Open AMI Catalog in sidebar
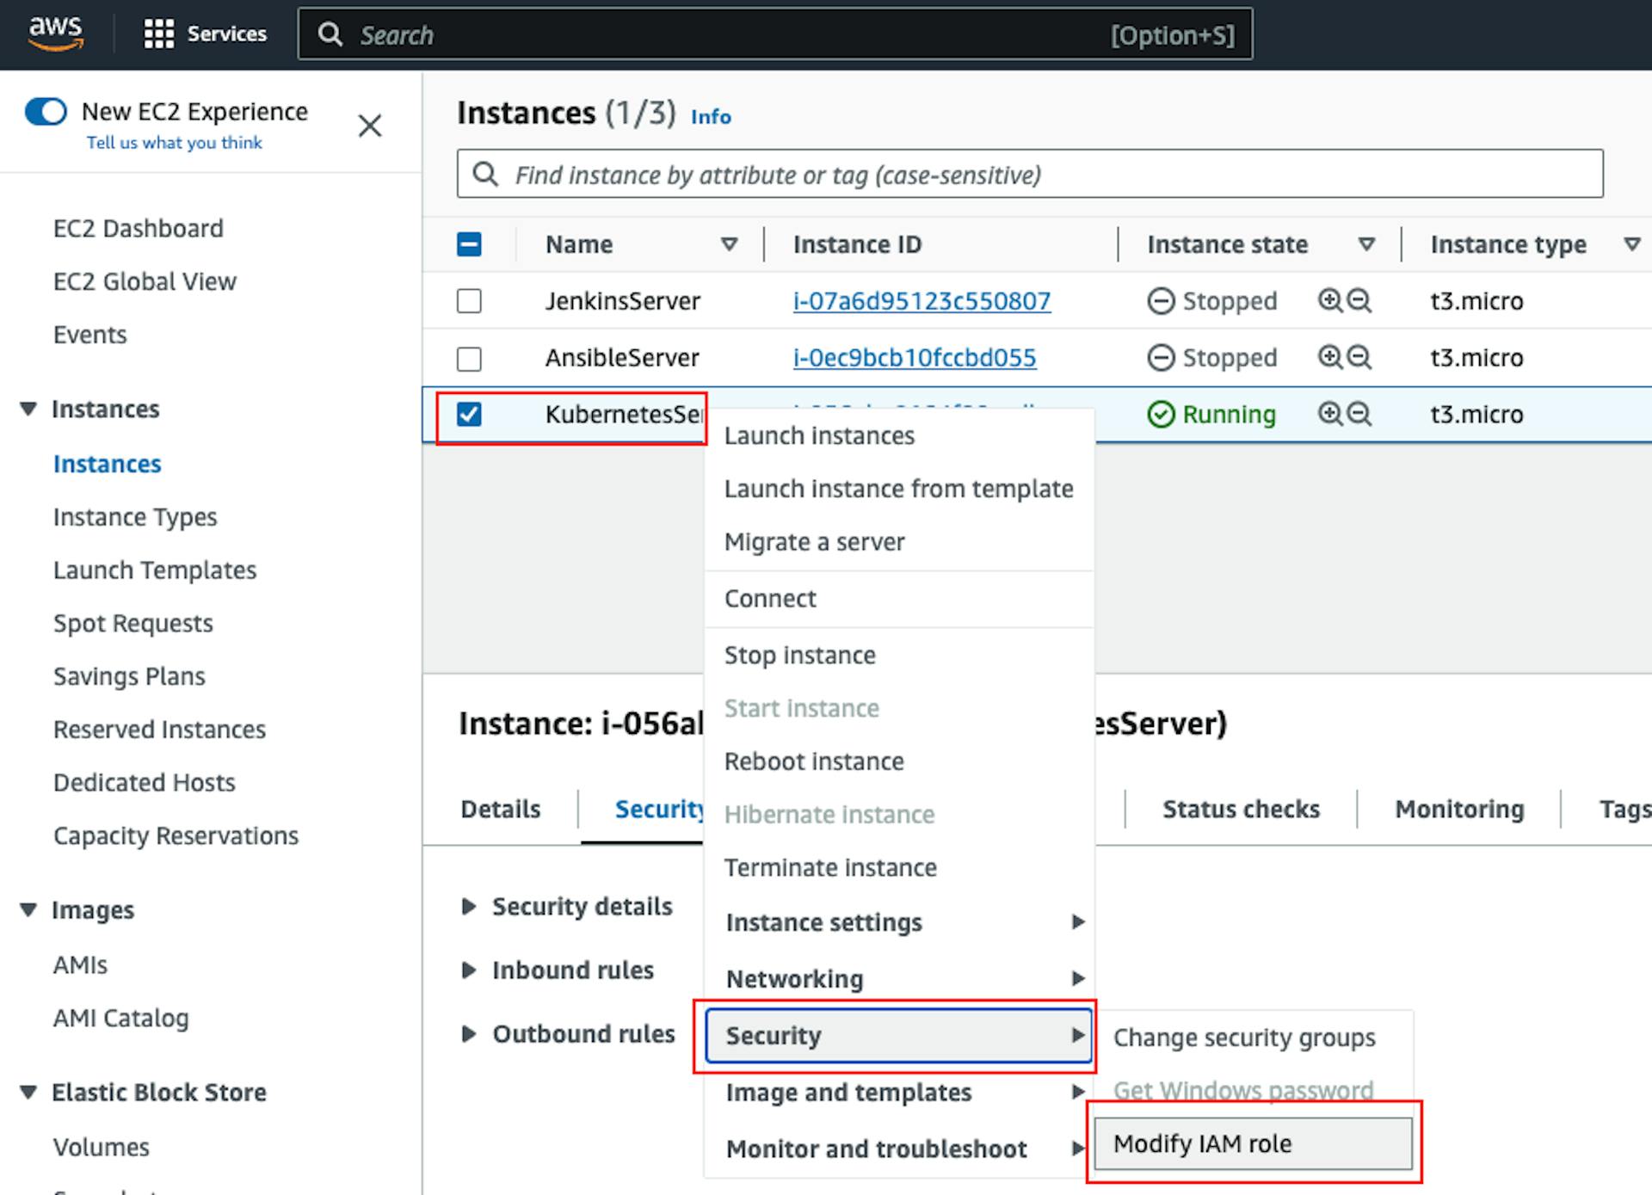Image resolution: width=1652 pixels, height=1195 pixels. (x=121, y=1018)
